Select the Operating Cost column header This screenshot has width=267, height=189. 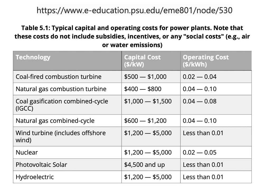click(x=206, y=61)
